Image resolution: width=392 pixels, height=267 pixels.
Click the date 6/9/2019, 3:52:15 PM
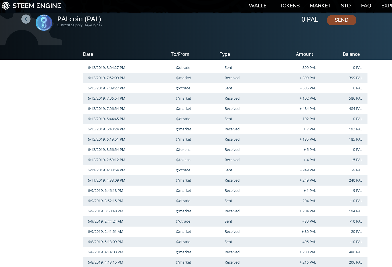point(105,201)
